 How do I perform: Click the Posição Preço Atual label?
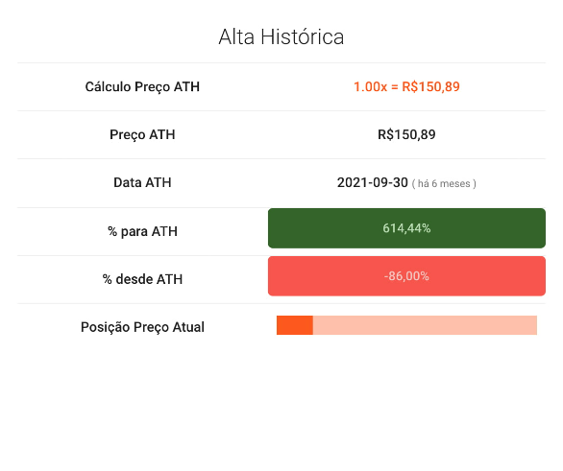click(142, 327)
